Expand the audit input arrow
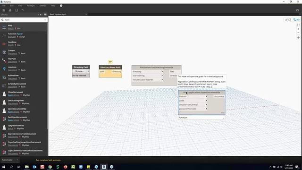 (206, 101)
